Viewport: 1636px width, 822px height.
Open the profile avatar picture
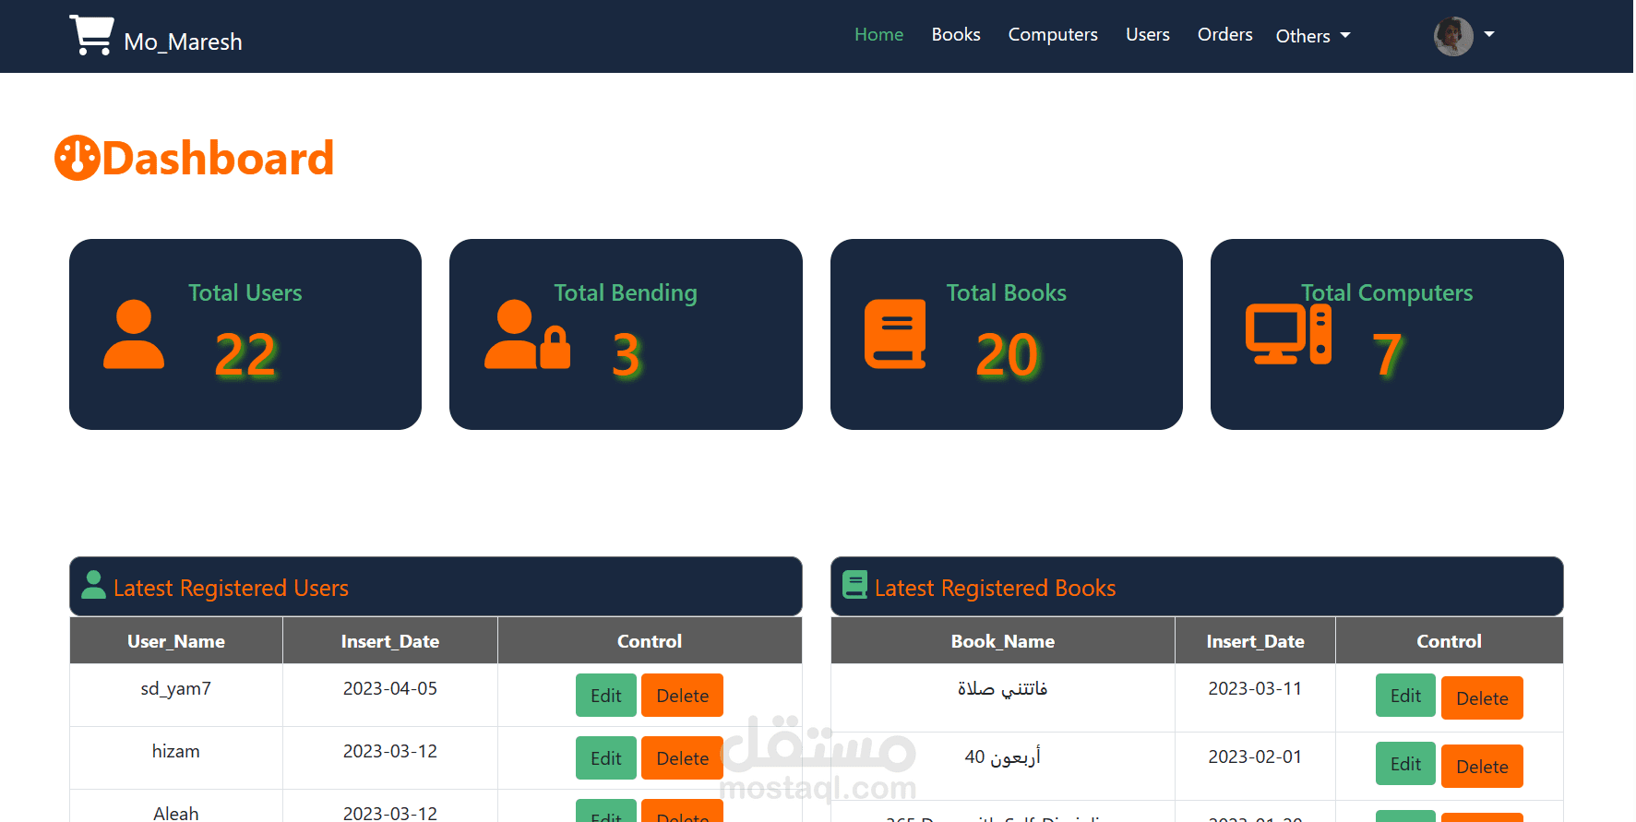(1453, 36)
